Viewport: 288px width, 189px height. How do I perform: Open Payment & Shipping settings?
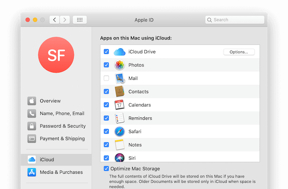(56, 139)
